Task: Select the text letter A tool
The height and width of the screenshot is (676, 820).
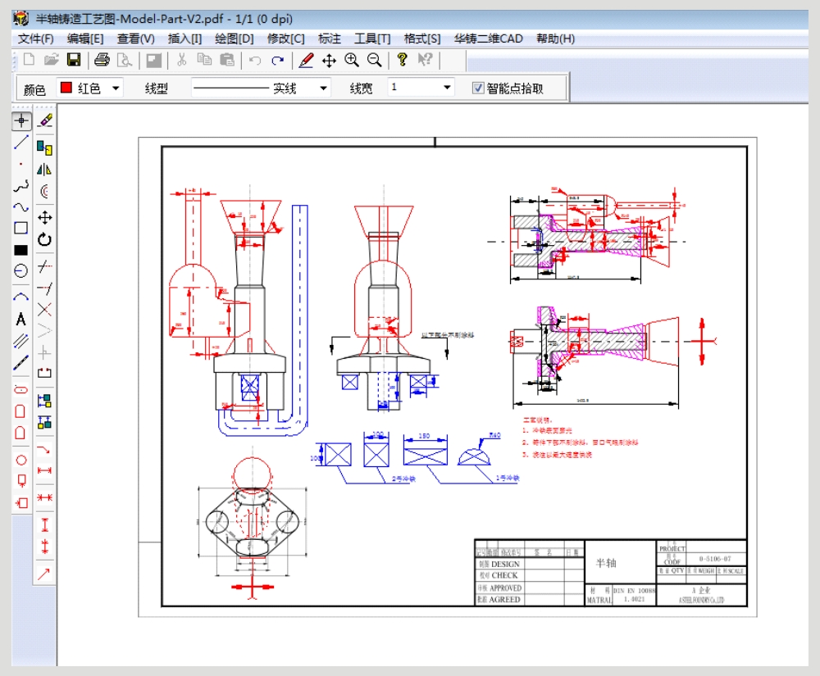Action: [21, 319]
